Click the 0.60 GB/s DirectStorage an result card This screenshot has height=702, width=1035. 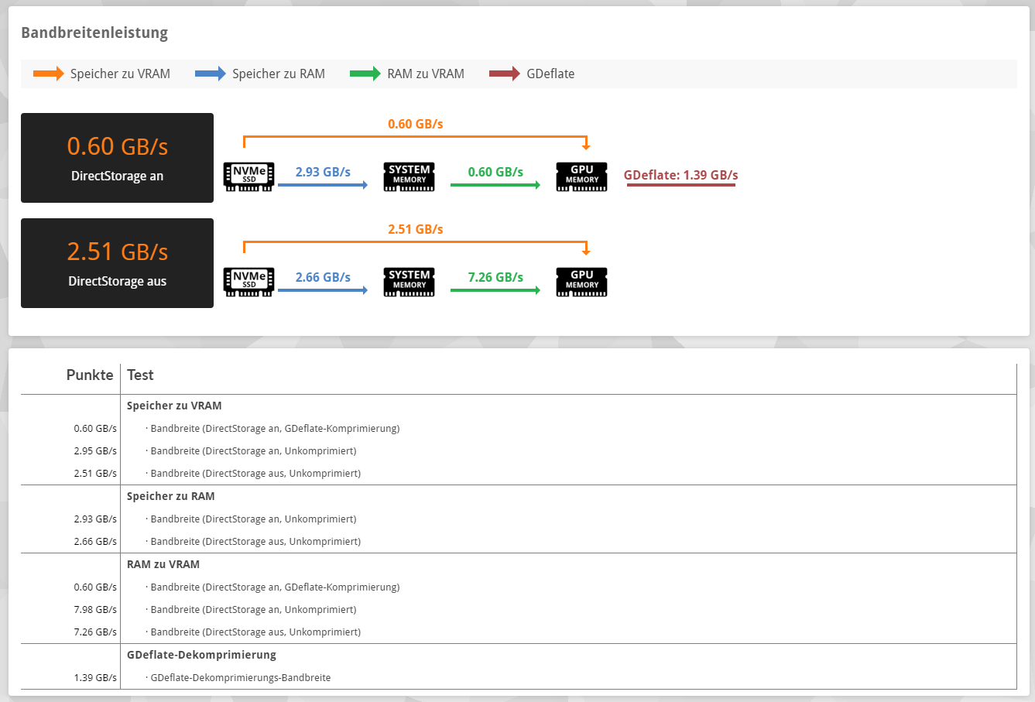point(117,158)
